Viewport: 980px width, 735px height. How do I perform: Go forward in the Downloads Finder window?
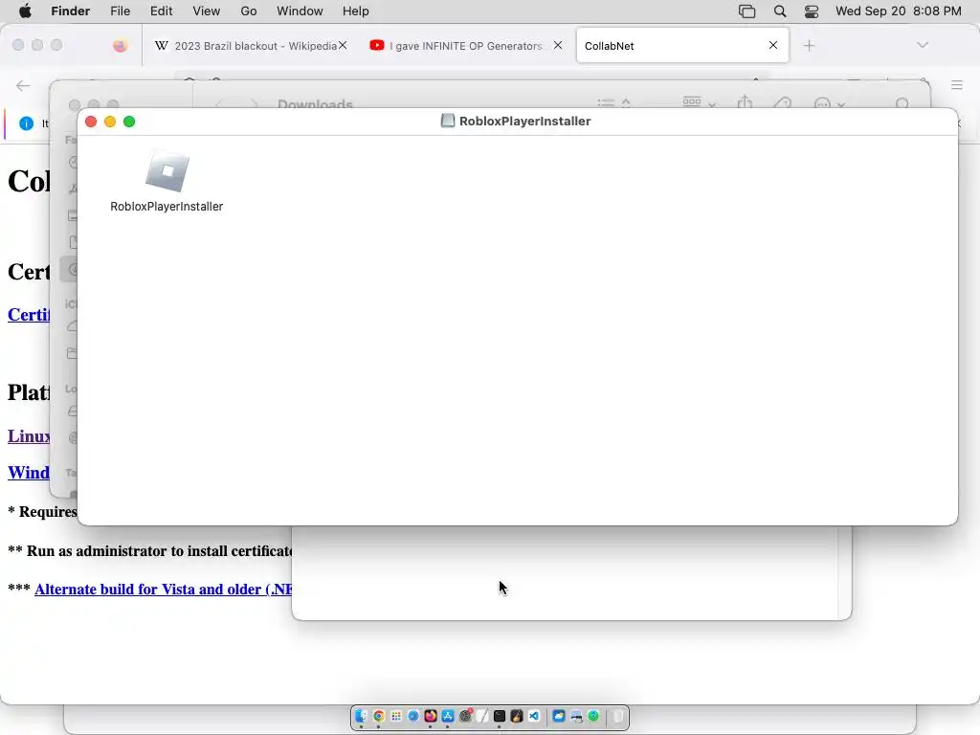click(254, 103)
